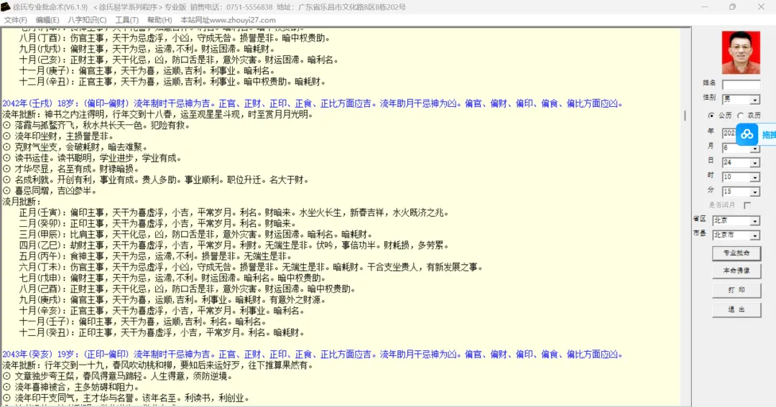Click the 专业批命 button
The image size is (776, 407).
point(736,253)
